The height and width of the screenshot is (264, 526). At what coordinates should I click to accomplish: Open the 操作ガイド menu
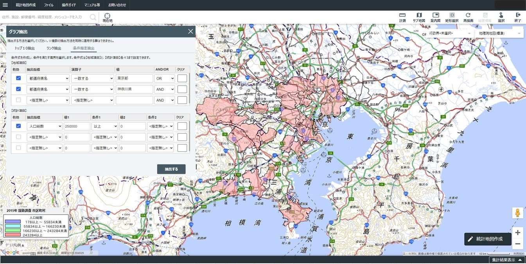[x=69, y=5]
